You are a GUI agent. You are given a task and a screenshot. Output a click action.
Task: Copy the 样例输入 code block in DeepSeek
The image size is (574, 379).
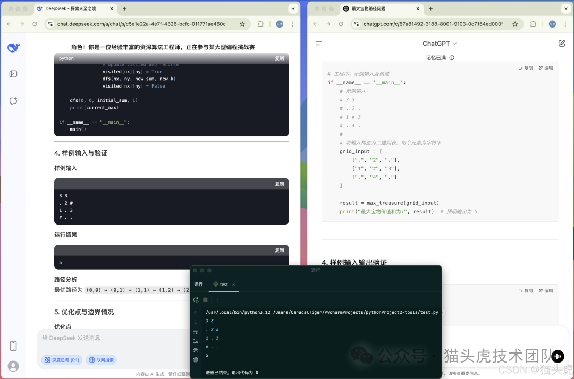click(280, 184)
